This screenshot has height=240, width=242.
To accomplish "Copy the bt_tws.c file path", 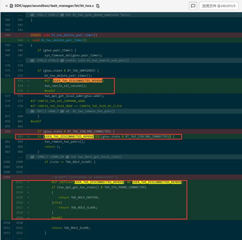I will tap(98, 6).
